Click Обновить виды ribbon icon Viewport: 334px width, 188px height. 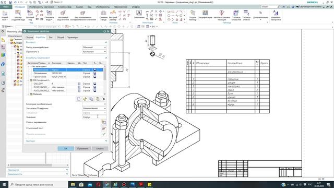(x=49, y=15)
